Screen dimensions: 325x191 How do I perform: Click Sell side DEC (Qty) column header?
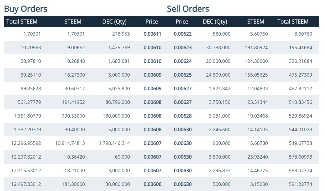click(x=215, y=22)
